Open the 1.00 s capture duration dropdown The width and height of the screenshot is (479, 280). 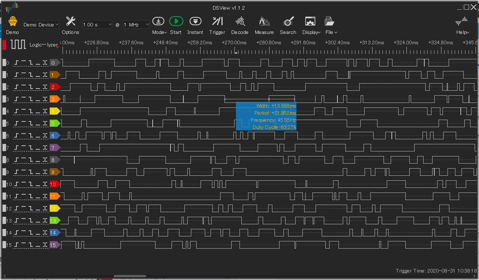tap(97, 25)
